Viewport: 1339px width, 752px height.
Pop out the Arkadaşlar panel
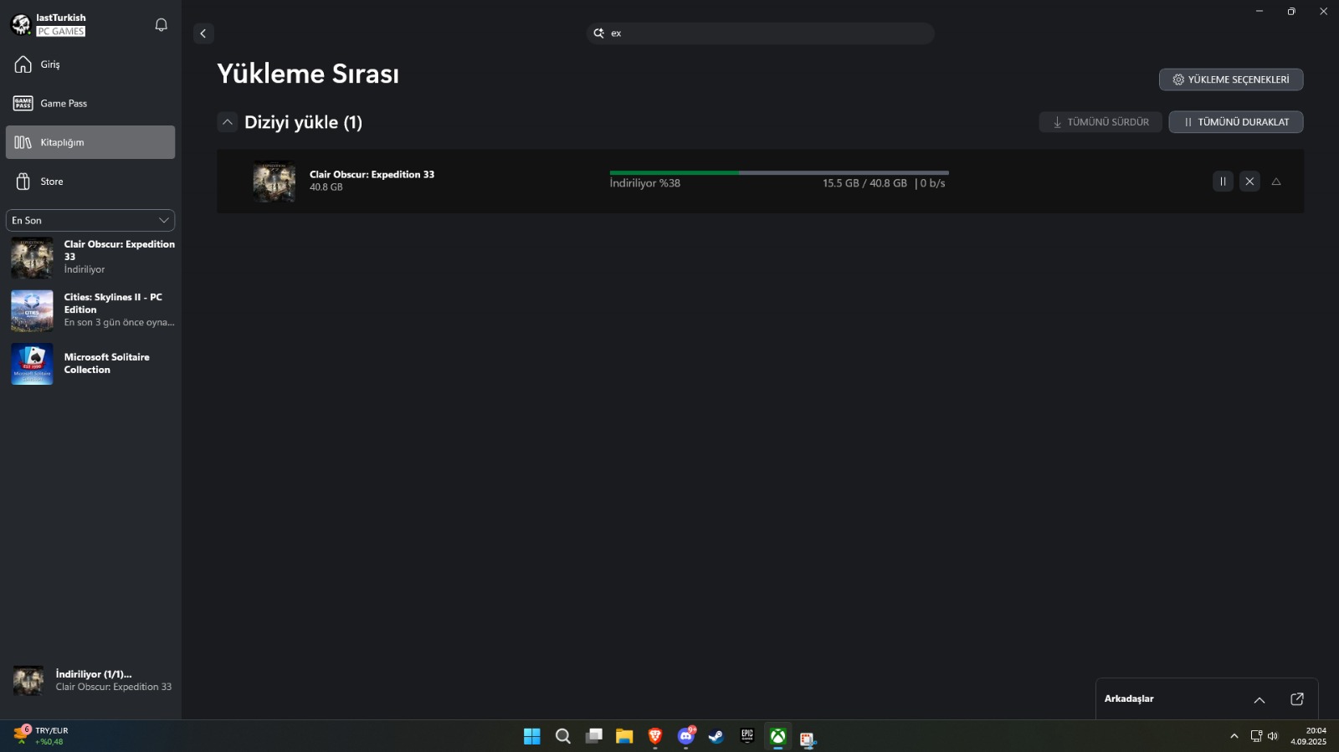point(1297,699)
